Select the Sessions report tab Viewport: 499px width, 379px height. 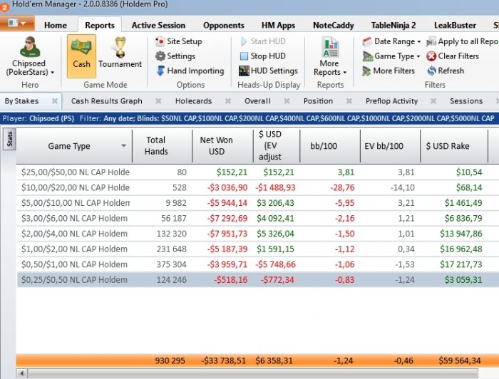point(466,101)
